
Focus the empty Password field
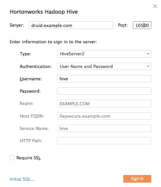(104, 91)
